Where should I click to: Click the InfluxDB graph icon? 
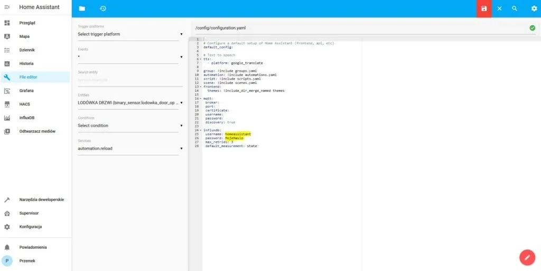pos(7,118)
